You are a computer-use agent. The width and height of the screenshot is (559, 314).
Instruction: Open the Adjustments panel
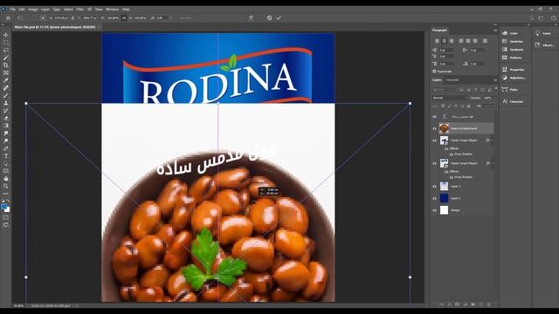(x=514, y=78)
